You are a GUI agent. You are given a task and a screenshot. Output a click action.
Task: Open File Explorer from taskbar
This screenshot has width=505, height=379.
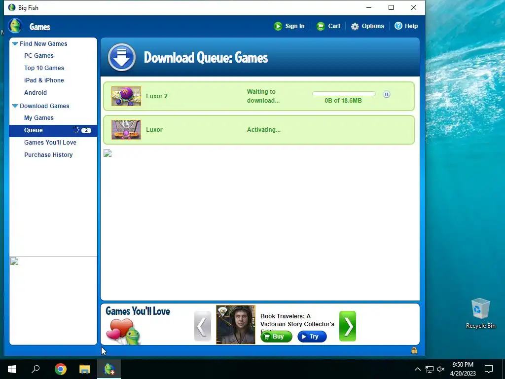85,369
